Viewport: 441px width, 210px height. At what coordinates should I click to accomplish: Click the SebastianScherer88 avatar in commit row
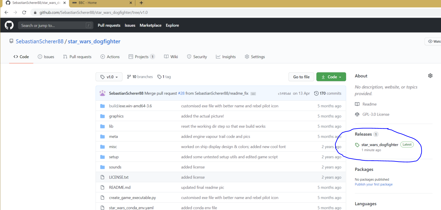[102, 93]
